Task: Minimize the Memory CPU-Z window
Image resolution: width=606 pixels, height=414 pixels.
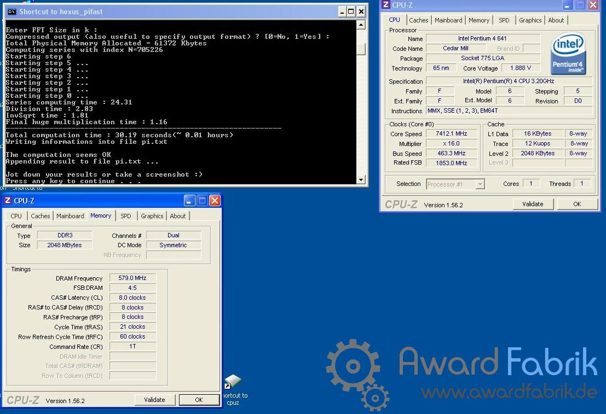Action: click(189, 200)
